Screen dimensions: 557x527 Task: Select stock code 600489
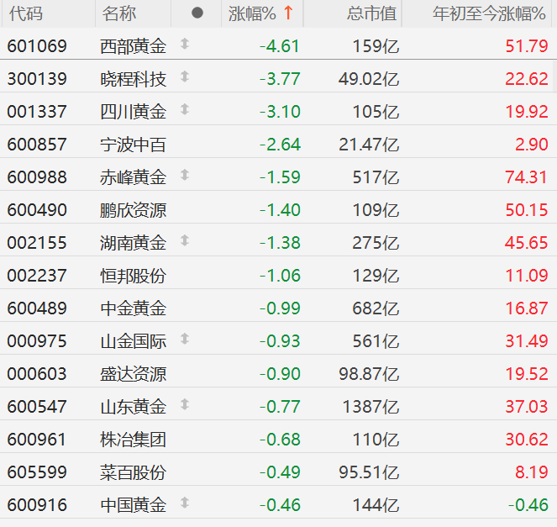37,308
